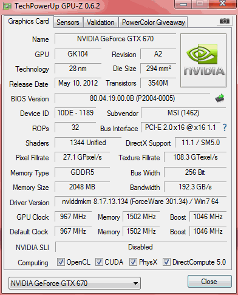Toggle the OpenCL checkbox

(x=61, y=262)
